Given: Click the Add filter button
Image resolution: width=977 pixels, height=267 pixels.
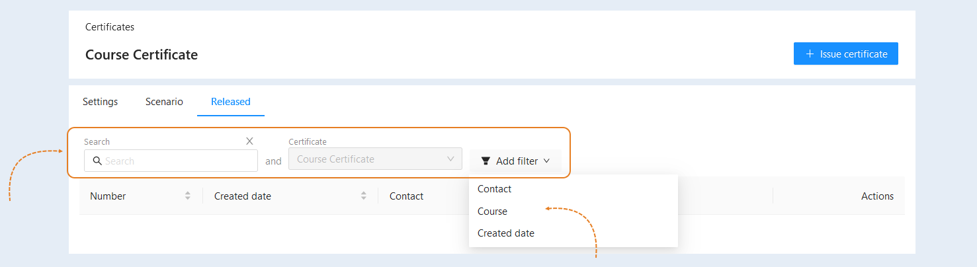Looking at the screenshot, I should (x=515, y=161).
